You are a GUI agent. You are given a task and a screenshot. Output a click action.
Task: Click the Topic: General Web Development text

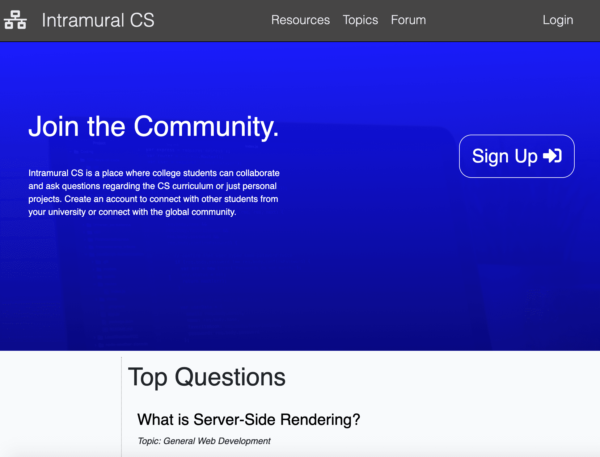pos(204,441)
